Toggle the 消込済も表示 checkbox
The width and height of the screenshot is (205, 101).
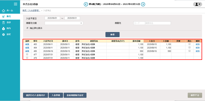point(27,28)
